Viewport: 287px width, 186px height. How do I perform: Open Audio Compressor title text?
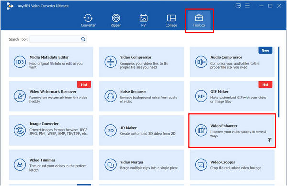pyautogui.click(x=226, y=57)
